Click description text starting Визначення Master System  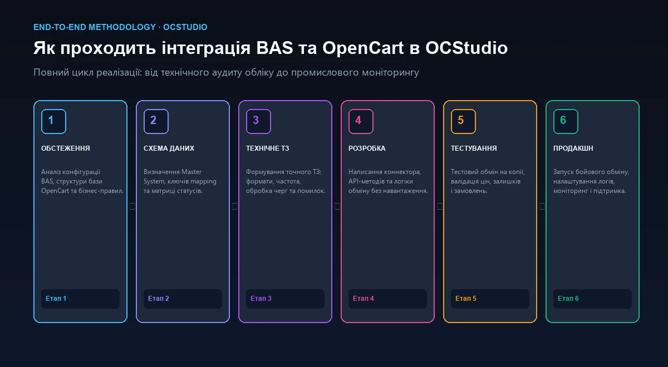(180, 181)
